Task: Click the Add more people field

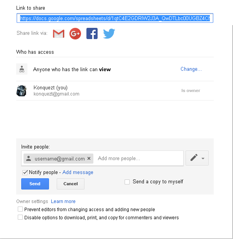Action: [x=139, y=159]
